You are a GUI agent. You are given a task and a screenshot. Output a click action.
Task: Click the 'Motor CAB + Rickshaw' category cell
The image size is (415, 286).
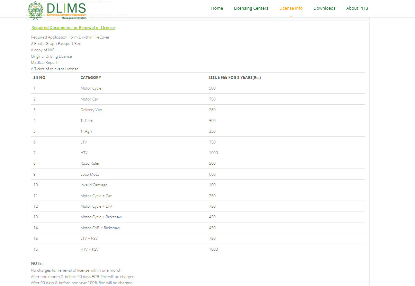click(100, 228)
